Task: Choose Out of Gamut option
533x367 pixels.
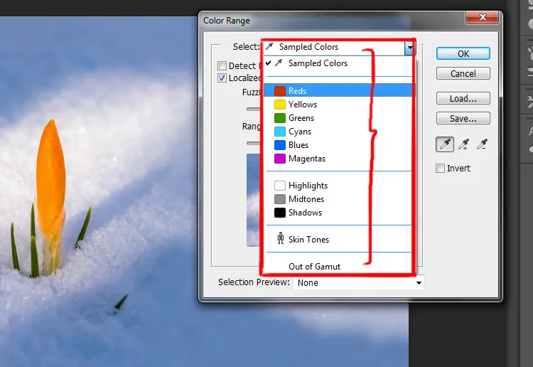Action: [339, 266]
